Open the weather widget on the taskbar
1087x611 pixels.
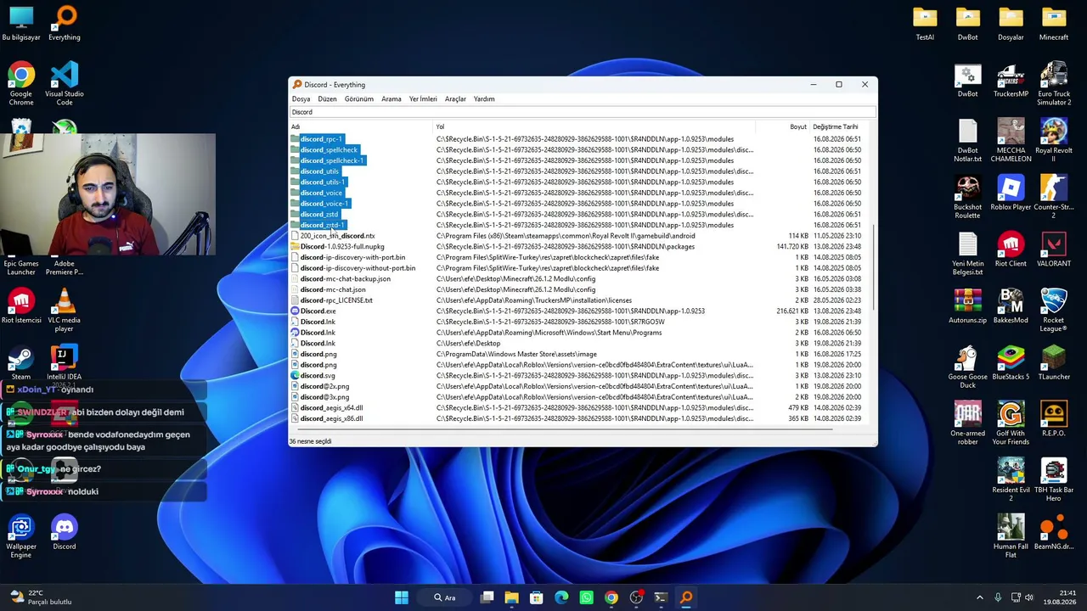point(41,597)
